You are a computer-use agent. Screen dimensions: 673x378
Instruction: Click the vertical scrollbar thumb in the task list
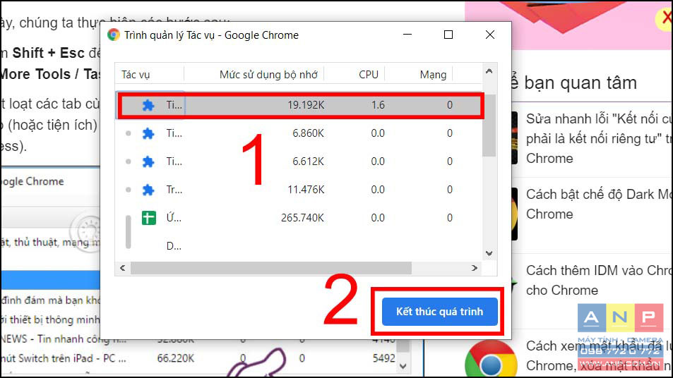[489, 125]
